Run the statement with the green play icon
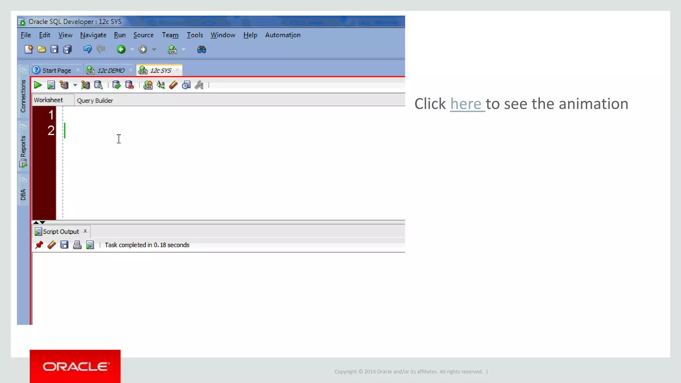Image resolution: width=681 pixels, height=383 pixels. tap(38, 85)
